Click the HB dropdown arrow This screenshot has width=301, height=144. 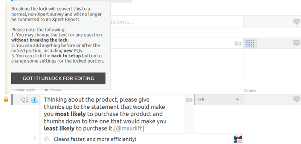click(x=237, y=99)
